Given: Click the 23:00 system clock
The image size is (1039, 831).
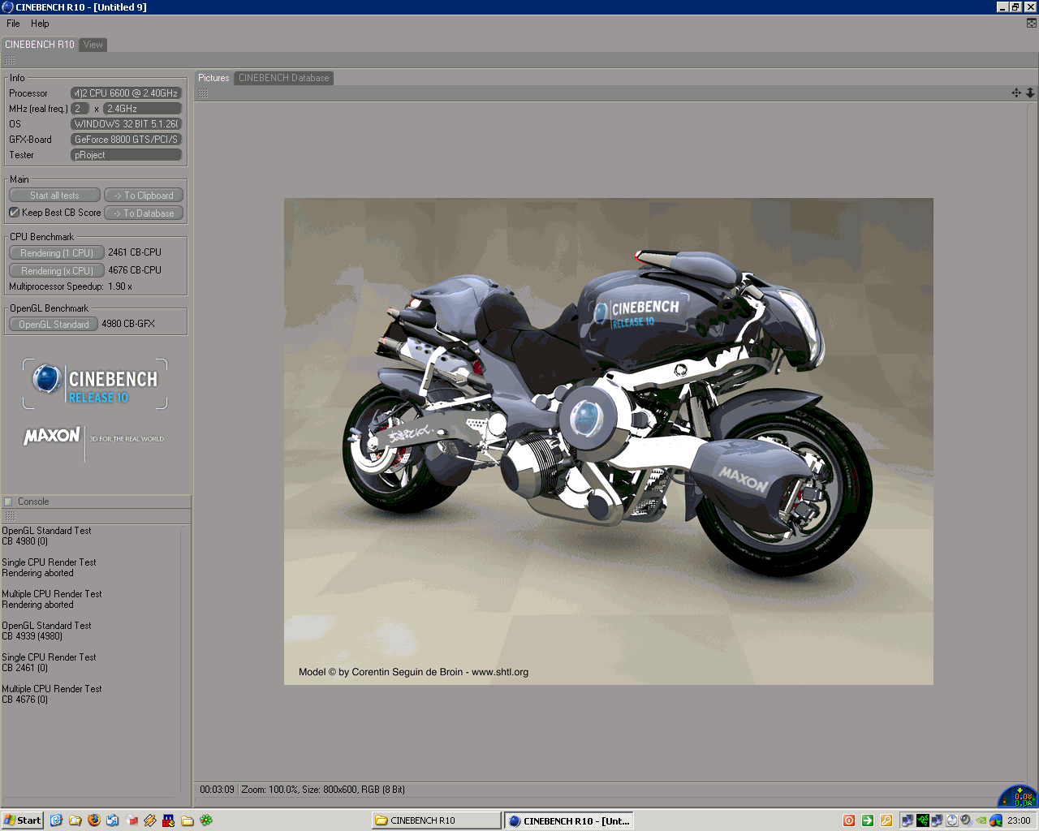Looking at the screenshot, I should click(x=1019, y=820).
